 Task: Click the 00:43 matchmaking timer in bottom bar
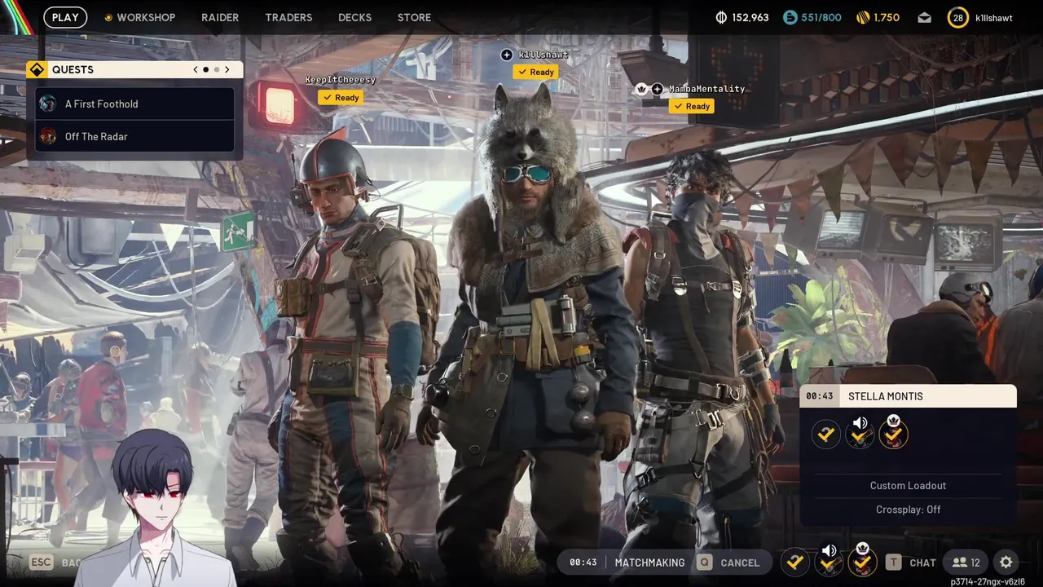click(583, 563)
